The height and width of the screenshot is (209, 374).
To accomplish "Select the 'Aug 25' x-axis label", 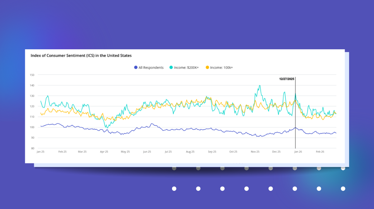I will [x=190, y=152].
